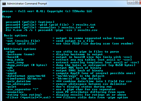Click the pescan version copyright line
Image resolution: width=141 pixels, height=101 pixels.
[x=47, y=11]
